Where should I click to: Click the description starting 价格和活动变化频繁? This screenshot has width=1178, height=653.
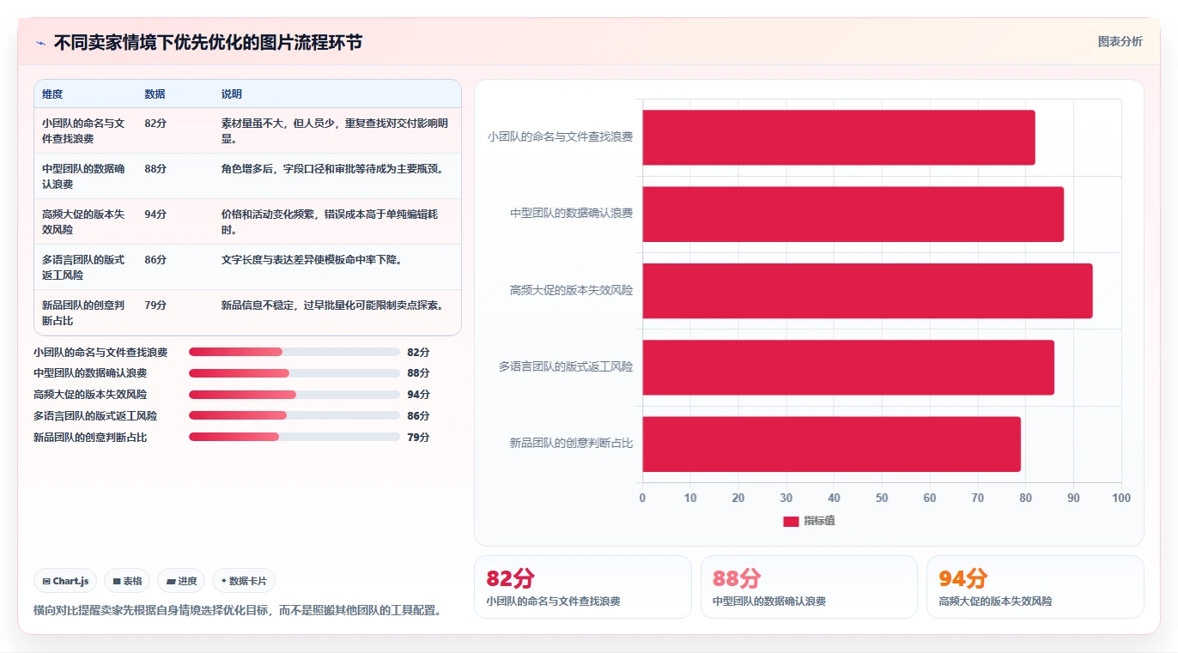[x=330, y=221]
